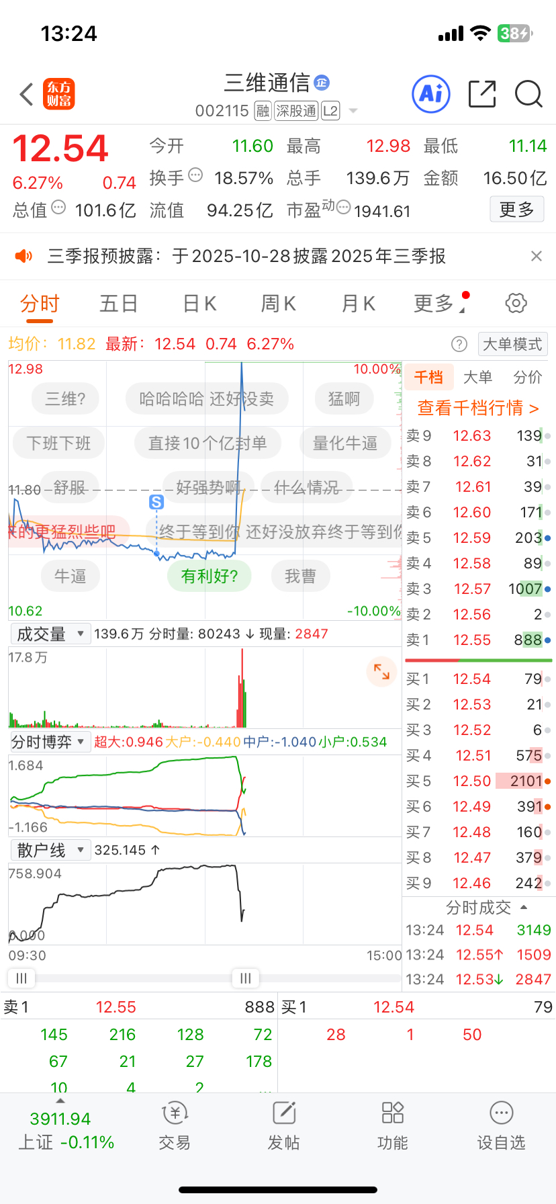
Task: Tap the back arrow icon
Action: (x=27, y=95)
